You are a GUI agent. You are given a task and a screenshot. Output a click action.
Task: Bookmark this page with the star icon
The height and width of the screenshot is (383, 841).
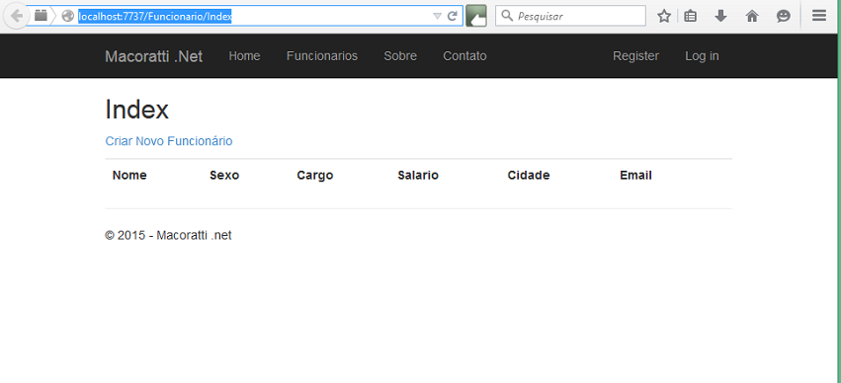(664, 16)
